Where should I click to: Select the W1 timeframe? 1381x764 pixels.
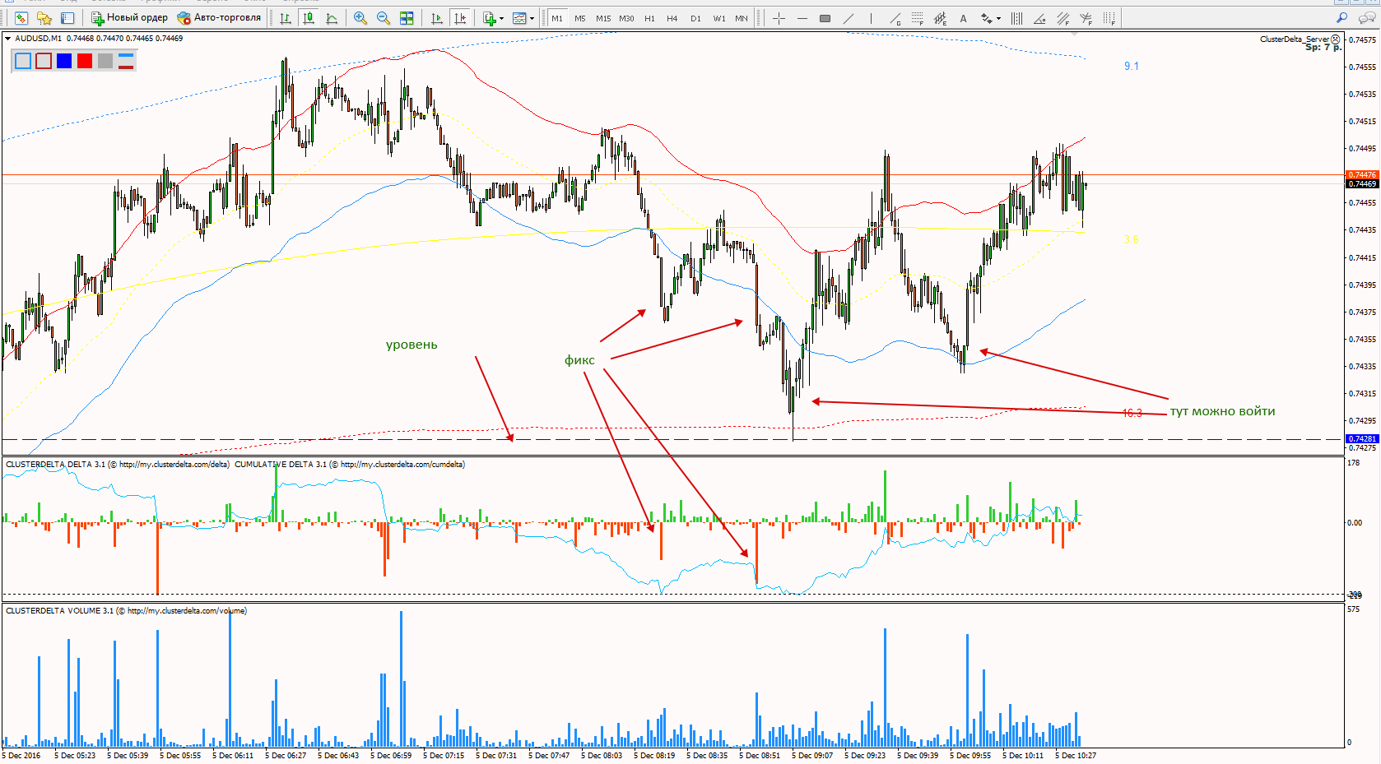pyautogui.click(x=719, y=18)
